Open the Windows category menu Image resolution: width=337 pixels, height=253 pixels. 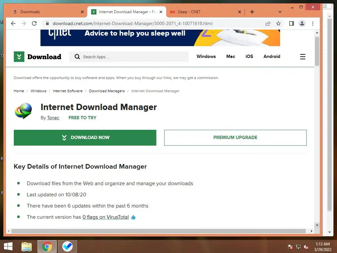[x=206, y=56]
